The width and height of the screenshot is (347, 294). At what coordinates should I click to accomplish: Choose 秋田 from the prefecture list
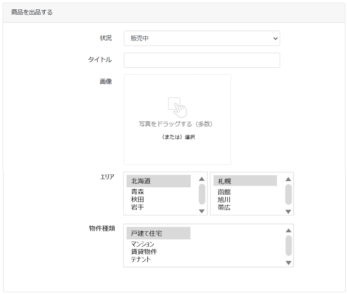[x=138, y=200]
